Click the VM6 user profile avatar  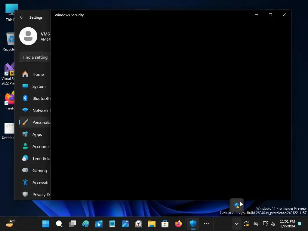coord(28,36)
